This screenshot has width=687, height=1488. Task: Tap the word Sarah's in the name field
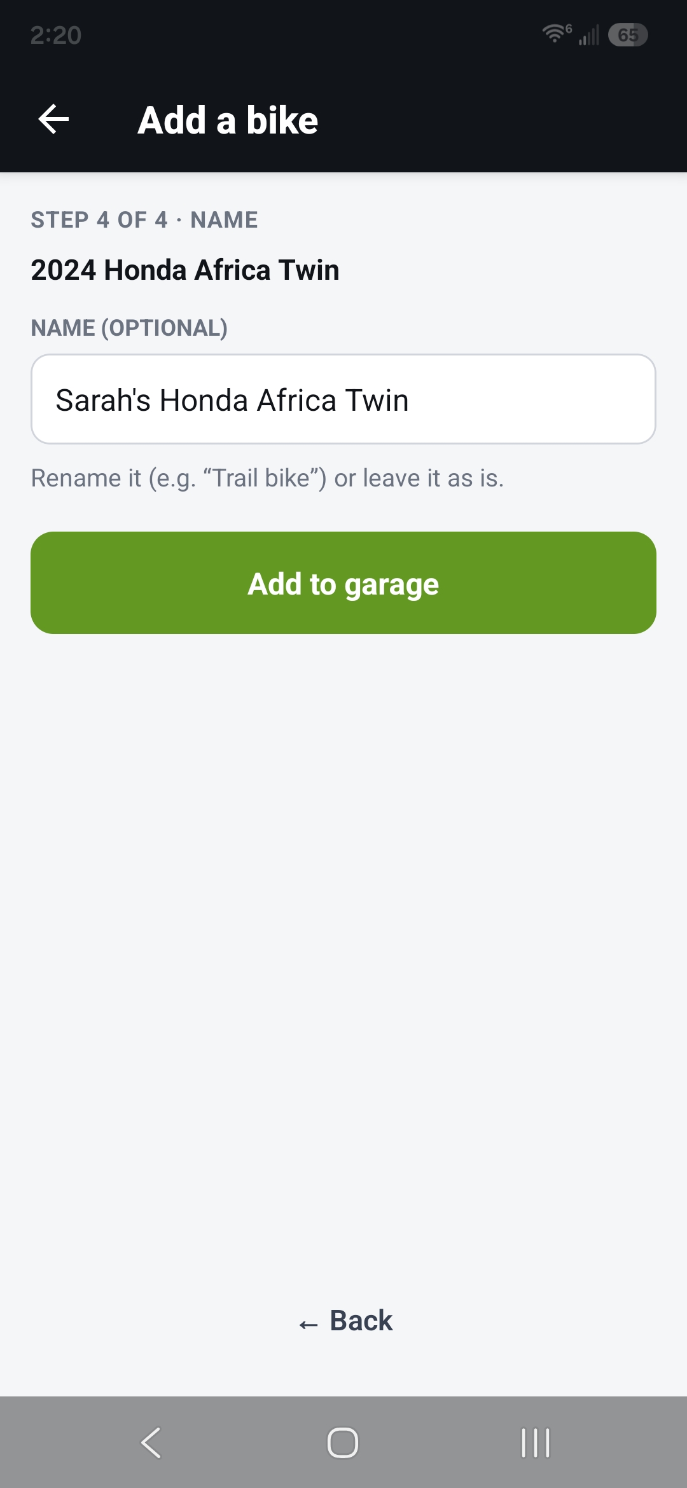(103, 401)
